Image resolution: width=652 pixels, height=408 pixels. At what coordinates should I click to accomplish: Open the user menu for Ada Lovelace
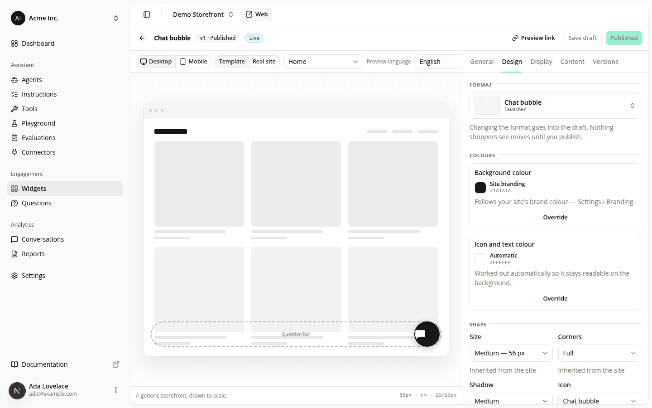point(116,390)
